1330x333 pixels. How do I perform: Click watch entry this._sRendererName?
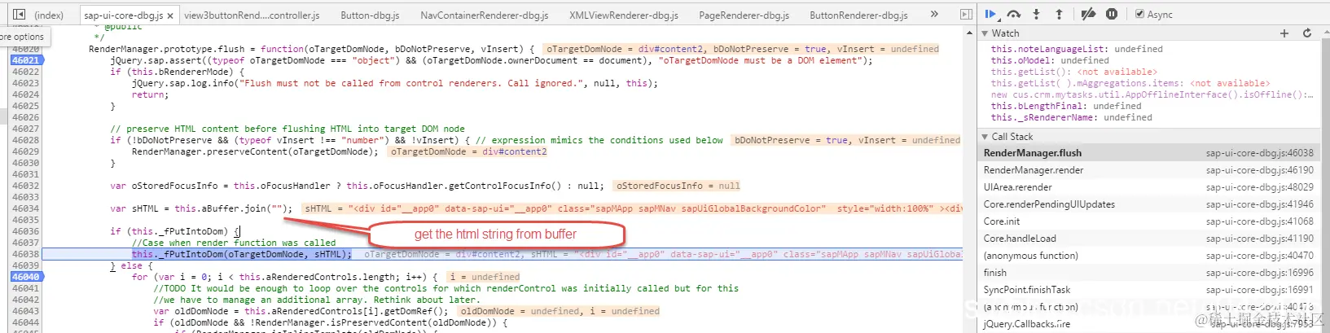[x=1072, y=117]
